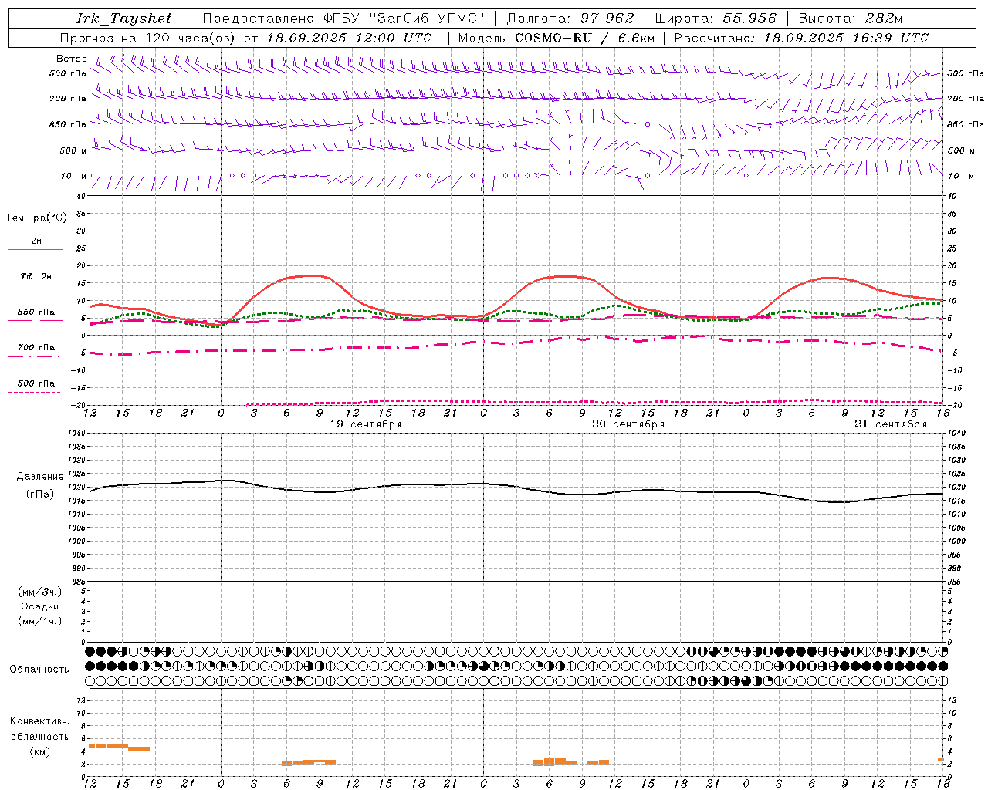Click the station name "Irk_Tayshet"

[123, 19]
